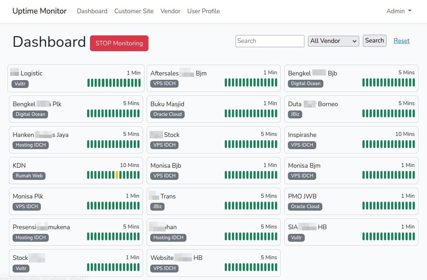Click the Uptime Monitor brand title
427x280 pixels.
click(x=39, y=11)
